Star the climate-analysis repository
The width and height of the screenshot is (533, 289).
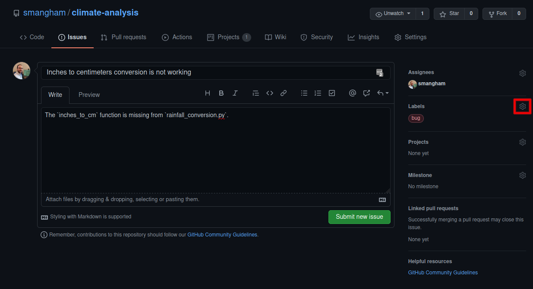pyautogui.click(x=449, y=14)
